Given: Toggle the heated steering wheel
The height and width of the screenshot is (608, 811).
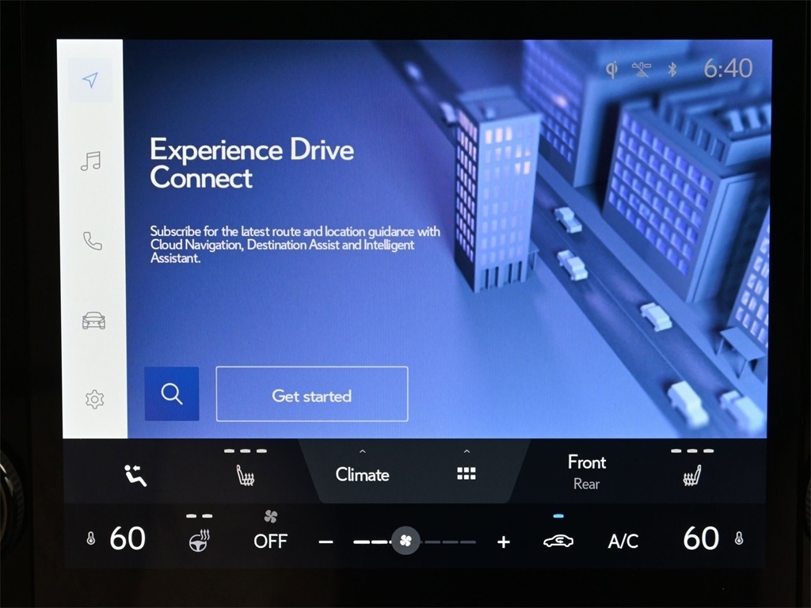Looking at the screenshot, I should (x=199, y=541).
